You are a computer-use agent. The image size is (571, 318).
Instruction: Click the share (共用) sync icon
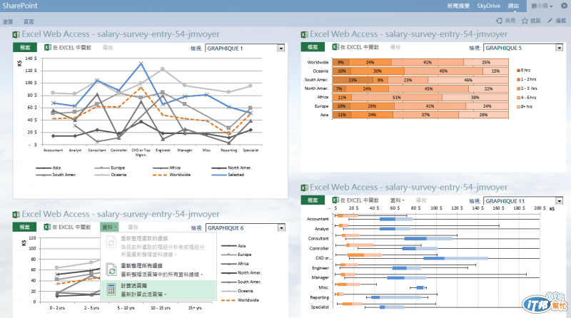click(499, 21)
